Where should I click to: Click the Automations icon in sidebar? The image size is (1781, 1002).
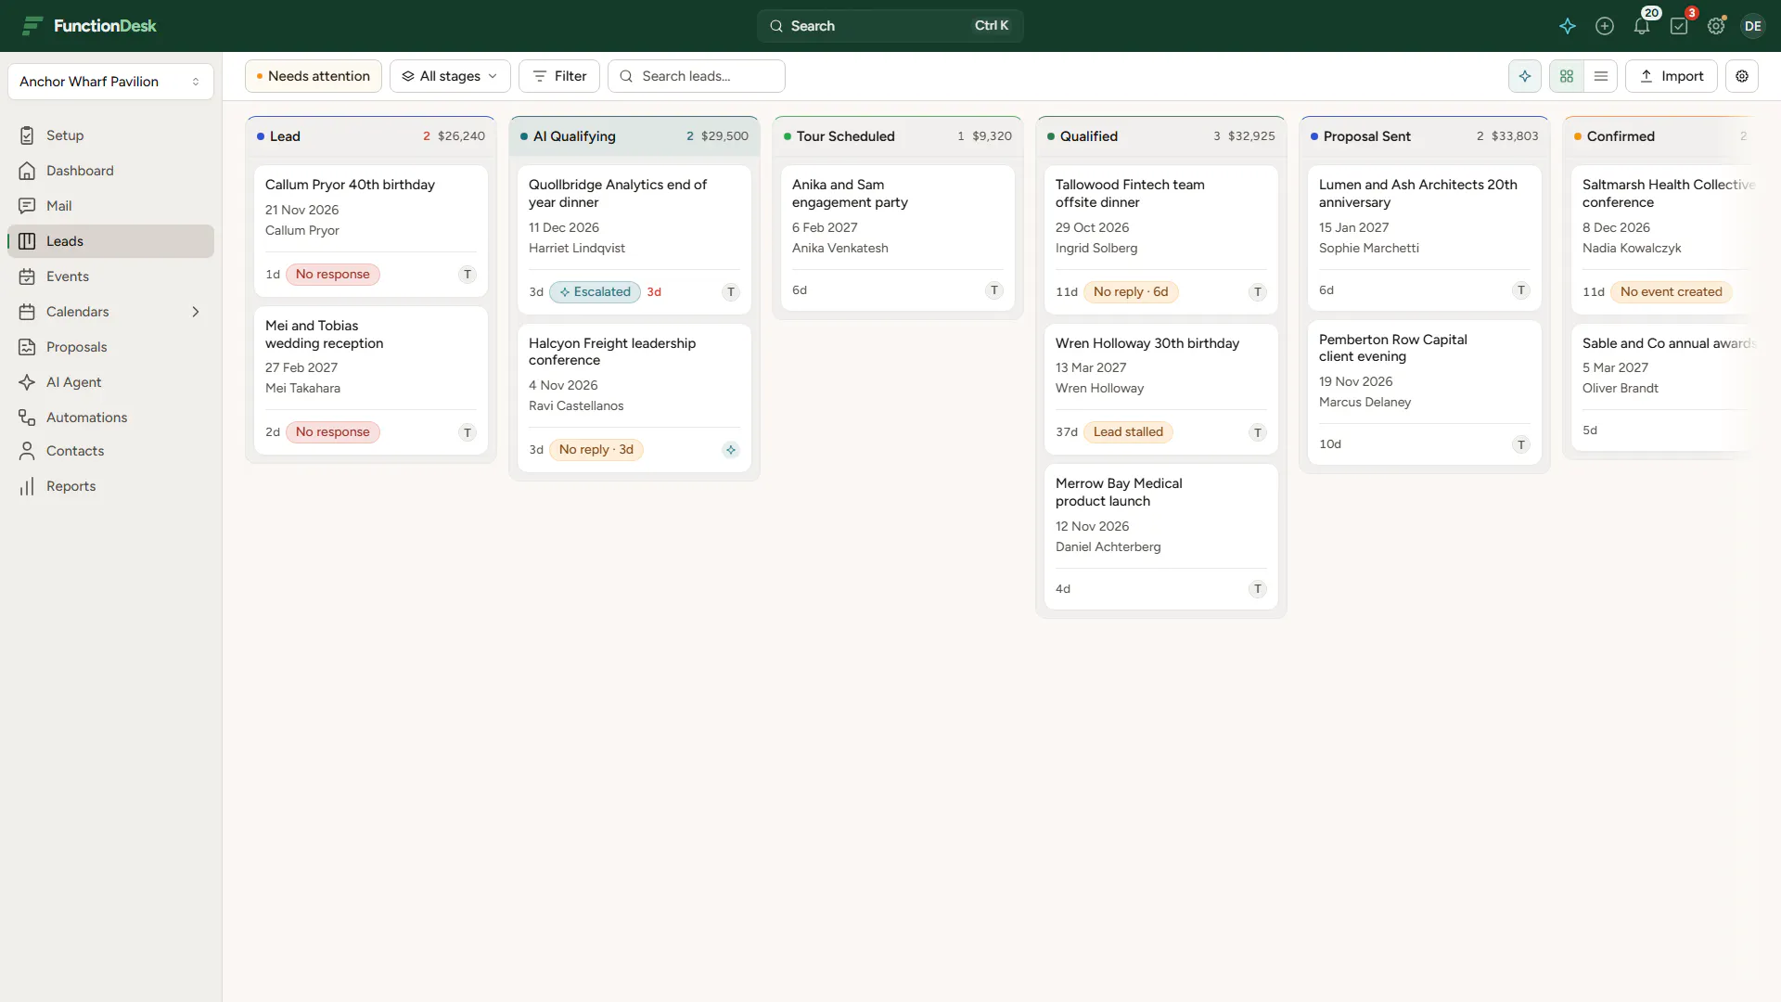27,417
